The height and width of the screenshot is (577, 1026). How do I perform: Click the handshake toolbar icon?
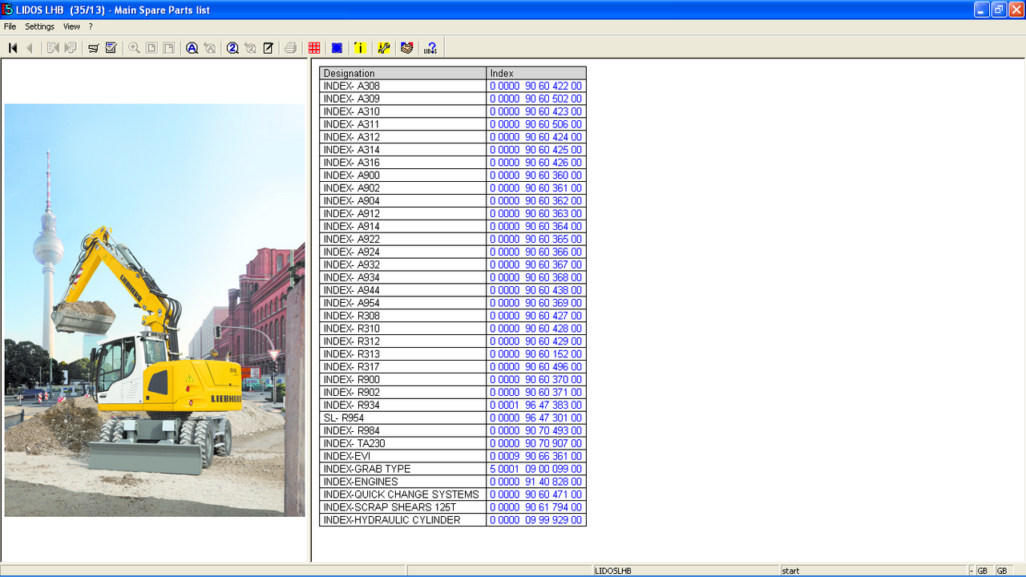[407, 48]
